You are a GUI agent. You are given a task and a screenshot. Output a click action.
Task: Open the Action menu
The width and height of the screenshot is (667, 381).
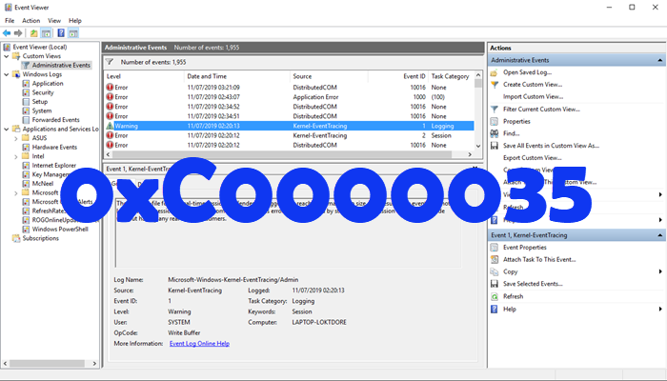point(30,20)
